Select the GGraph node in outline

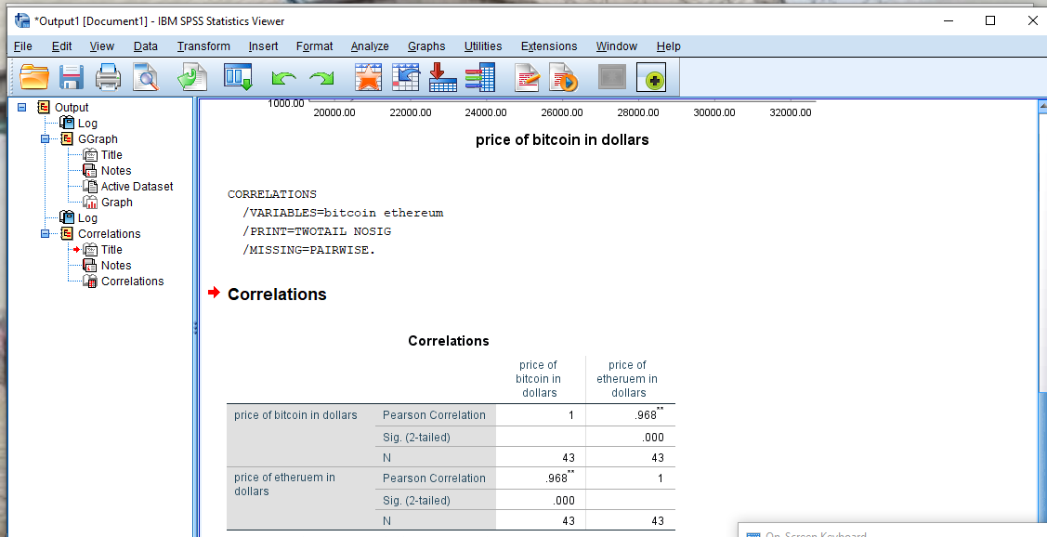coord(98,139)
